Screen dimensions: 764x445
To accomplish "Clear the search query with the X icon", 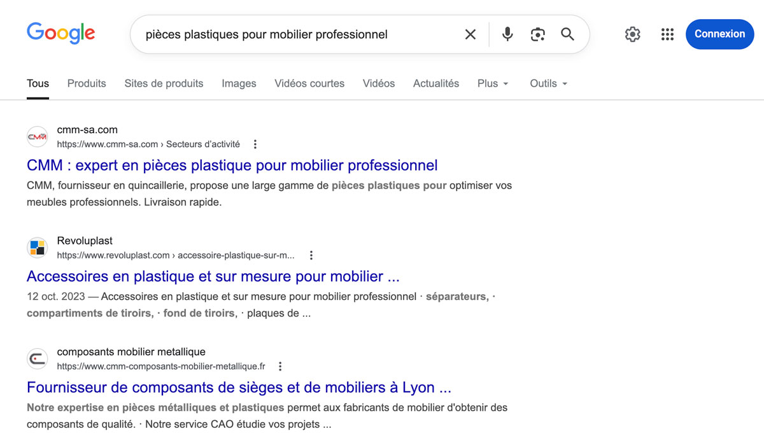I will (x=470, y=34).
